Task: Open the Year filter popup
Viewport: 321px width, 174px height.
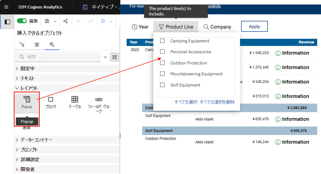Action: (x=140, y=27)
